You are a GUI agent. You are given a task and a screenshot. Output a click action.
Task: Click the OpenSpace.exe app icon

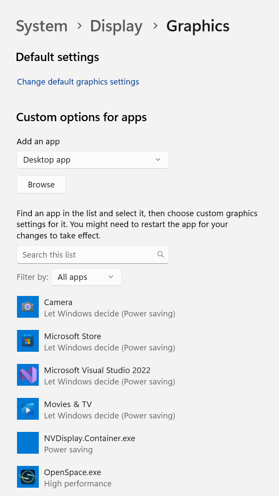point(28,477)
